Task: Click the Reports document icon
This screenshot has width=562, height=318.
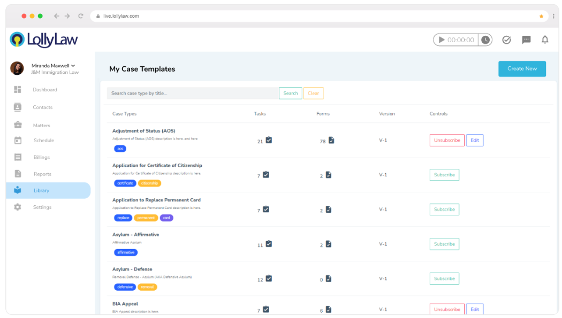Action: [x=18, y=174]
